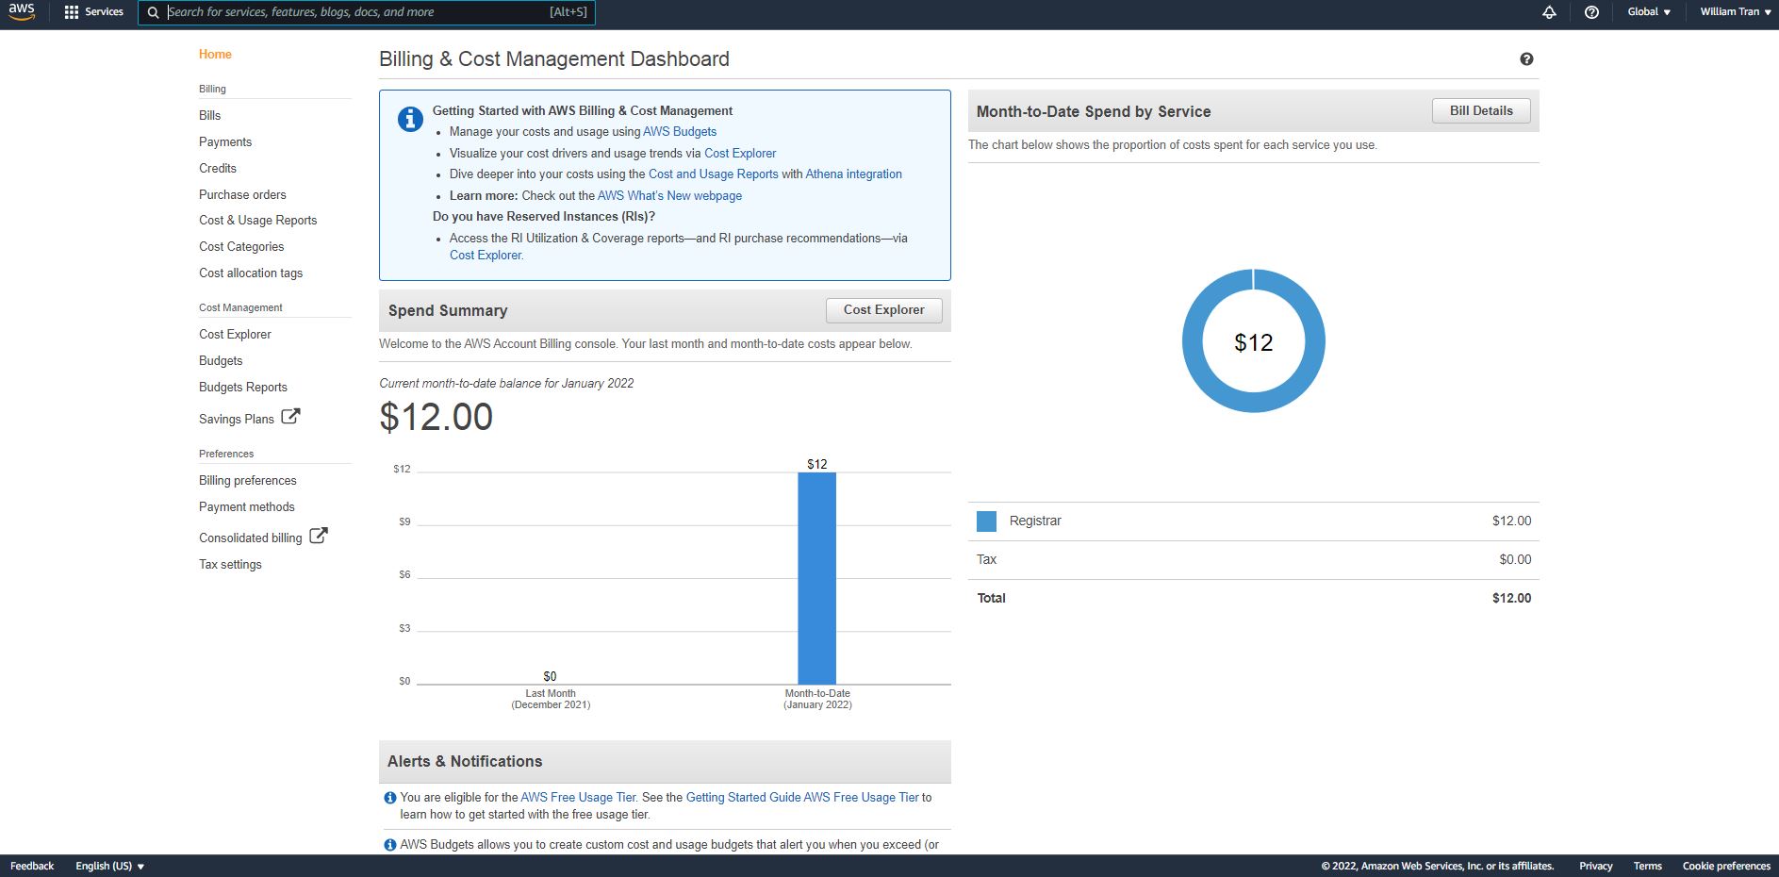
Task: Click the Month-to-Date bar in chart
Action: 816,577
